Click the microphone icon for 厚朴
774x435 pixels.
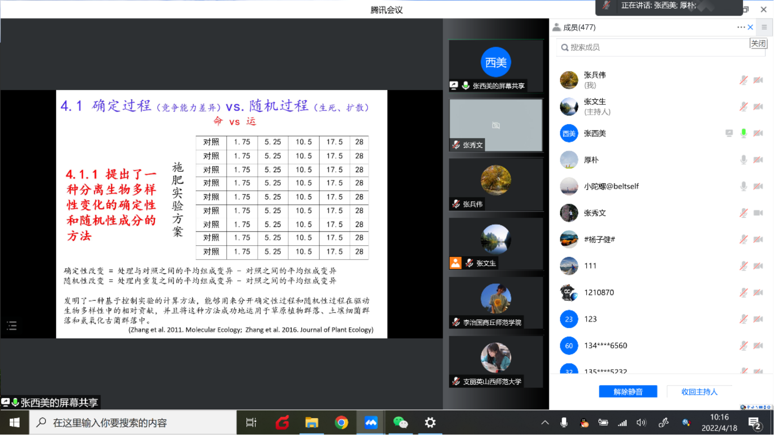click(743, 160)
